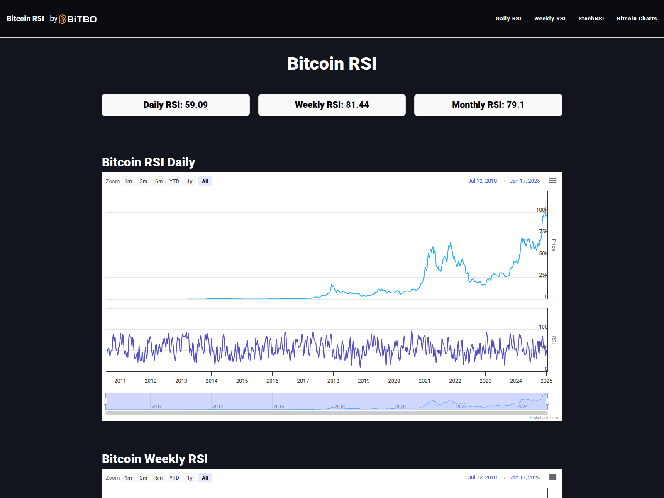This screenshot has height=498, width=664.
Task: Select All zoom on the Daily chart
Action: [205, 181]
